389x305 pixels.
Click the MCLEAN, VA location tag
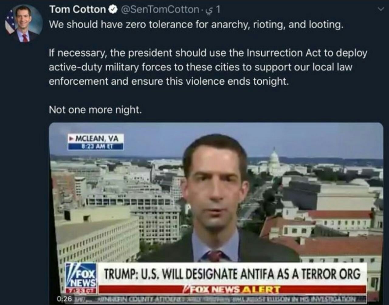click(96, 138)
